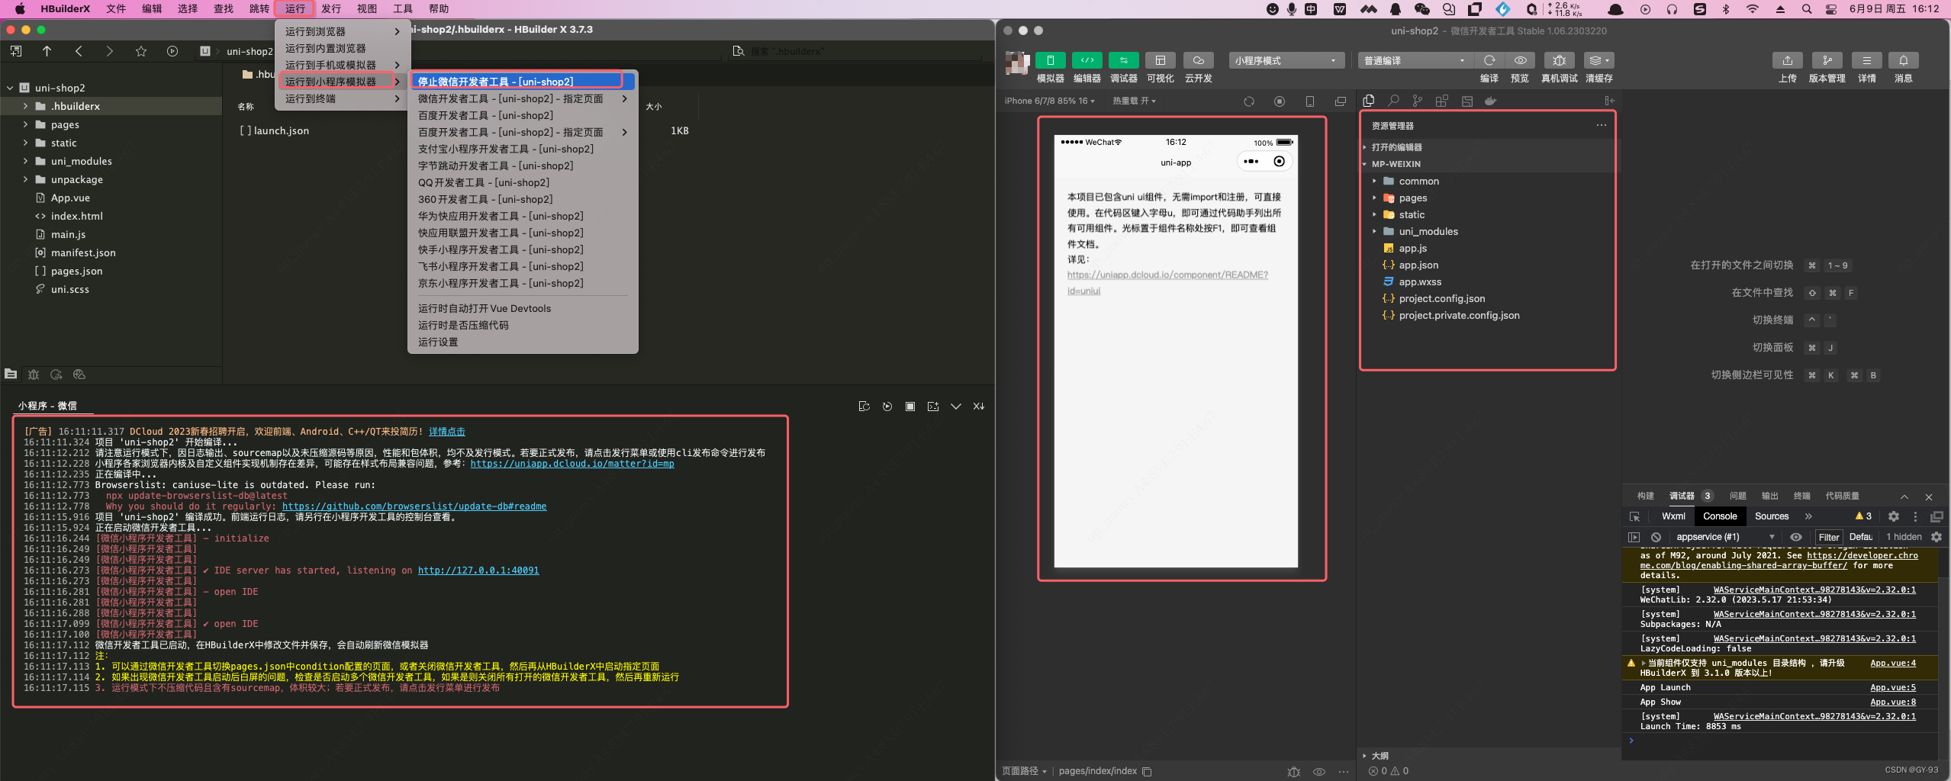This screenshot has width=1951, height=781.
Task: Open 消息 notifications bell
Action: click(x=1903, y=60)
